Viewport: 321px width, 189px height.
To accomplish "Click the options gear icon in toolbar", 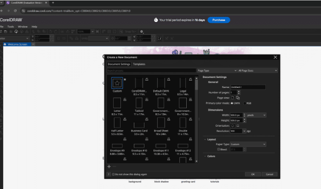I will pyautogui.click(x=142, y=32).
